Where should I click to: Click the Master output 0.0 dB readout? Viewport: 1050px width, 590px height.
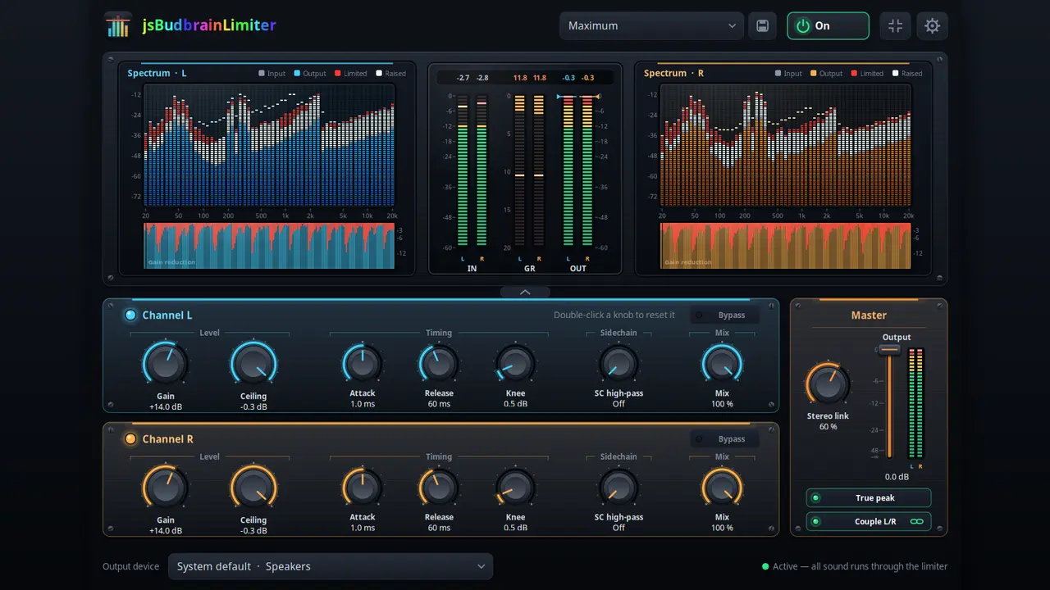[897, 477]
